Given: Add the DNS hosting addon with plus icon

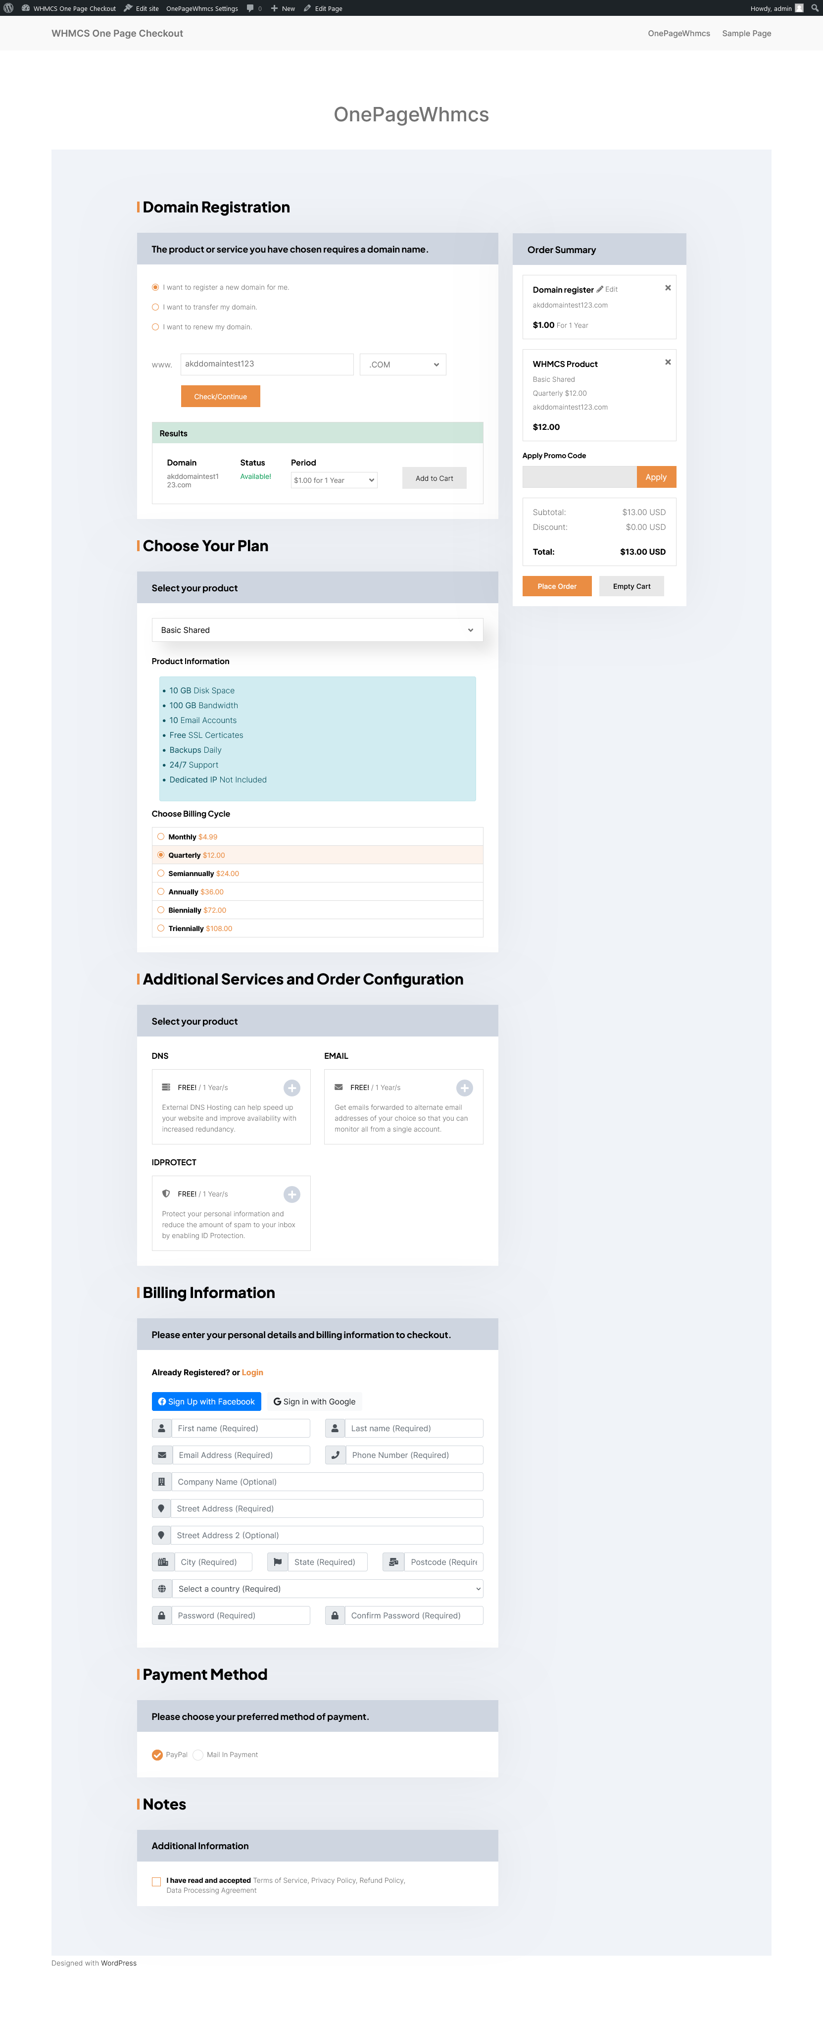Looking at the screenshot, I should 292,1088.
